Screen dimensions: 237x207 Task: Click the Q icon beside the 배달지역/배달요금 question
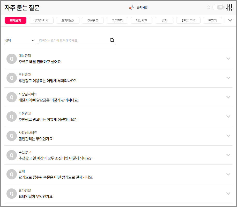point(11,97)
